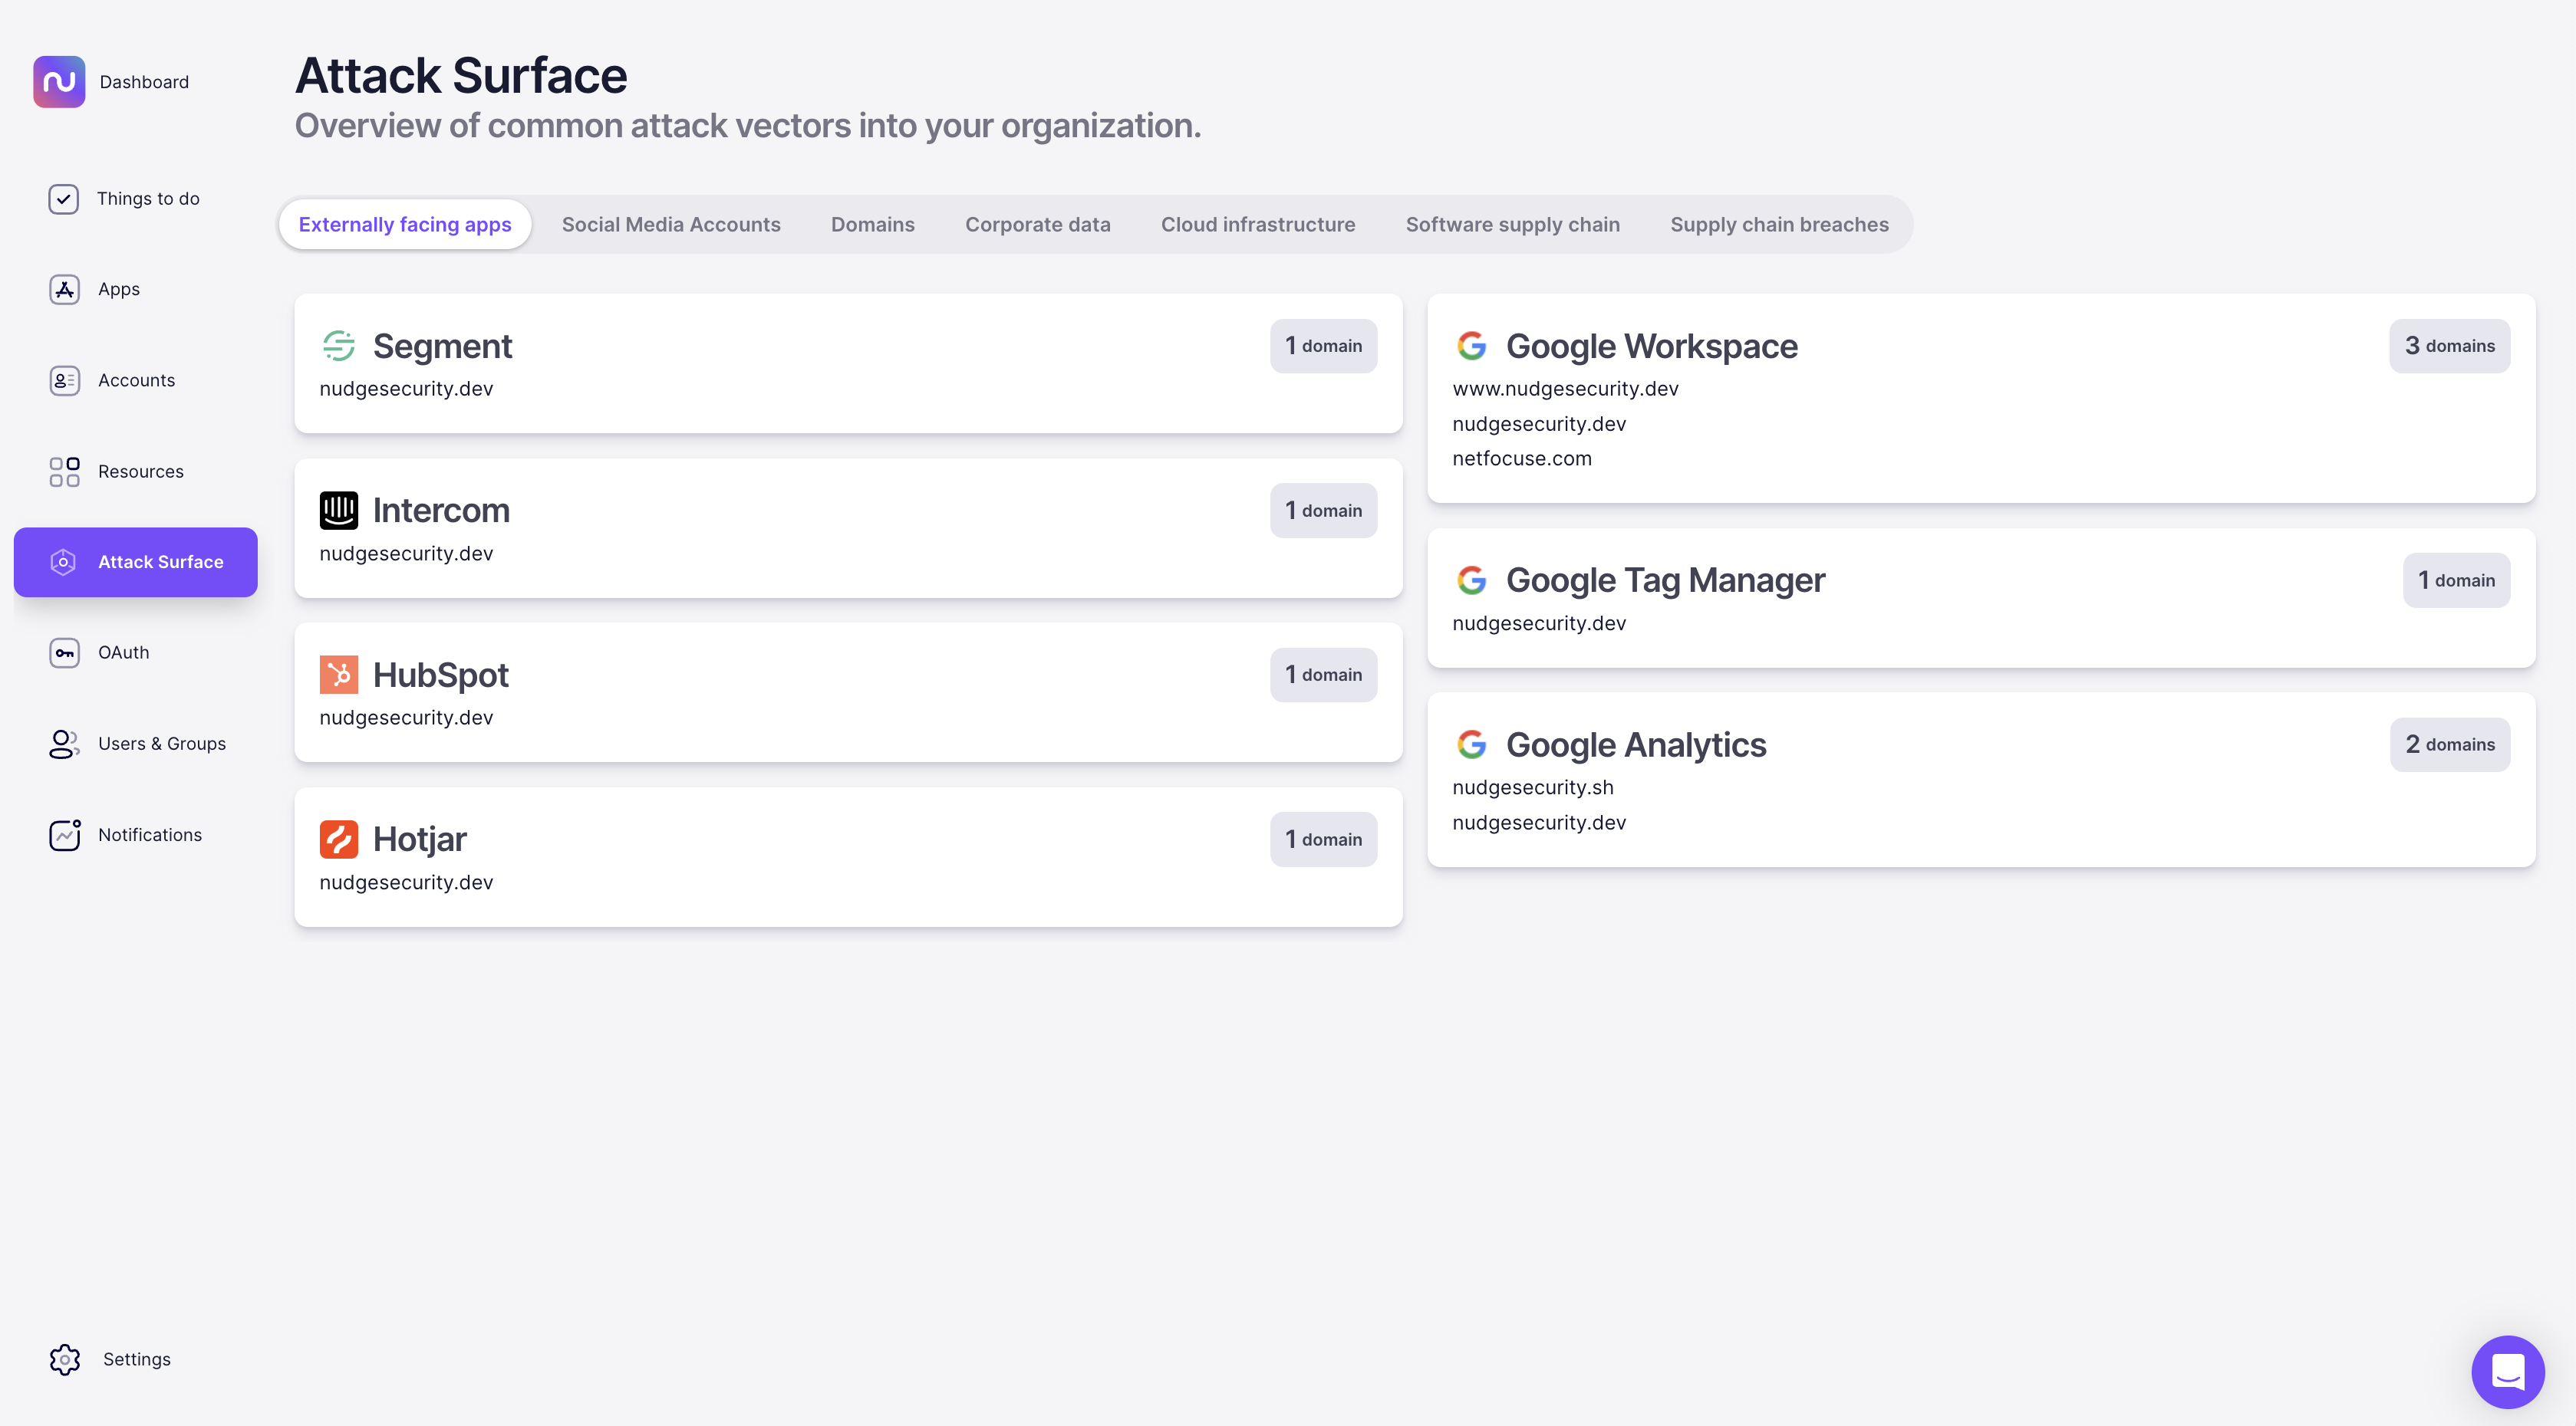Select the Resources grid icon
Image resolution: width=2576 pixels, height=1426 pixels.
(x=64, y=472)
